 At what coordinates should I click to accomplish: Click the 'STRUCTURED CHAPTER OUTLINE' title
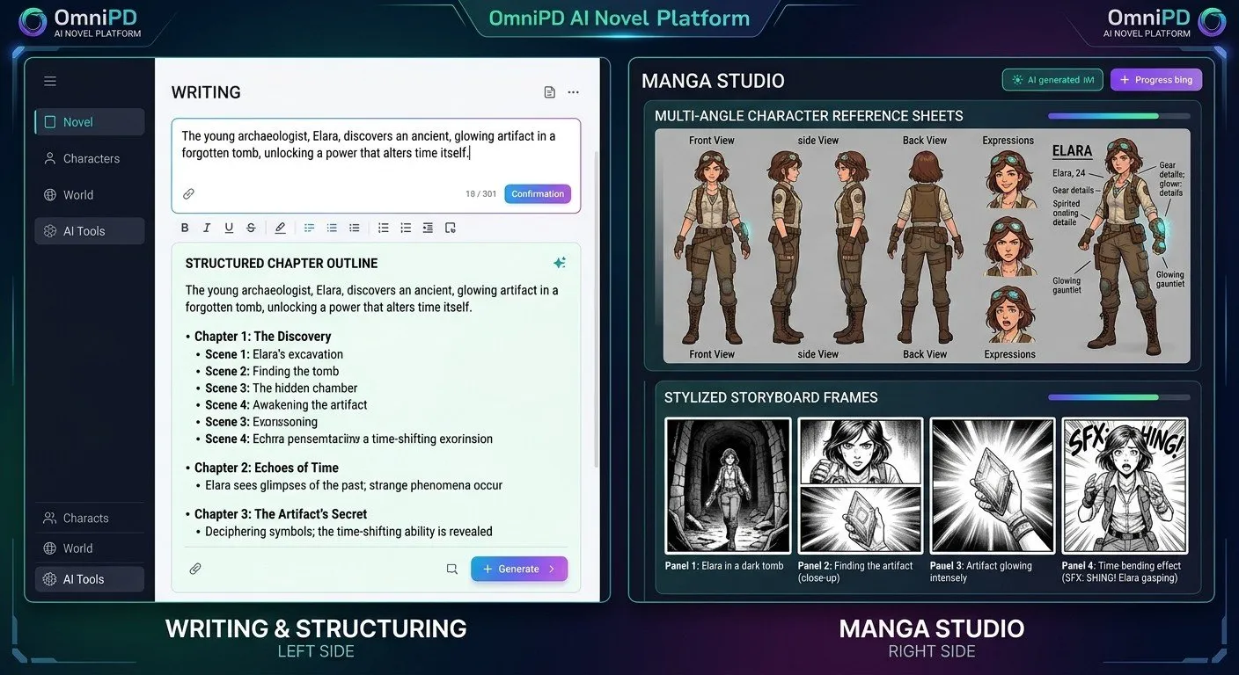tap(282, 263)
